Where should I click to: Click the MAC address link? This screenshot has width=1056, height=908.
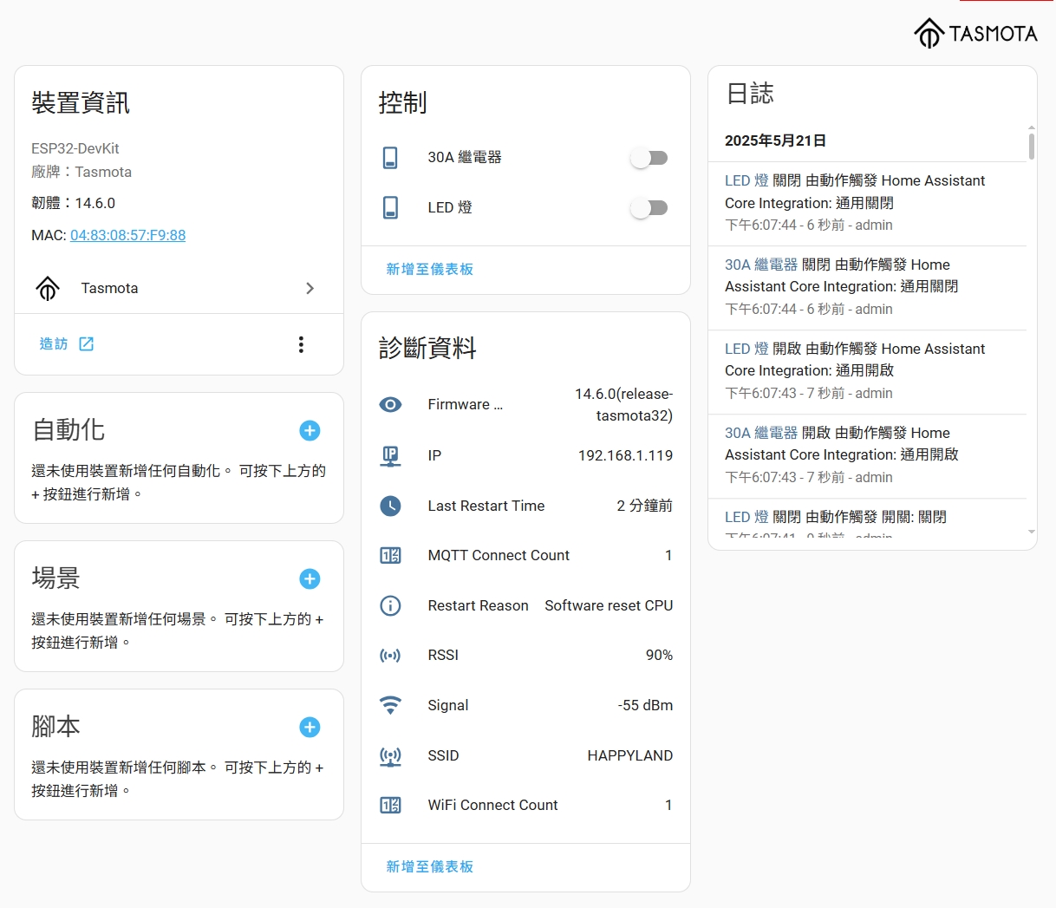pyautogui.click(x=127, y=235)
